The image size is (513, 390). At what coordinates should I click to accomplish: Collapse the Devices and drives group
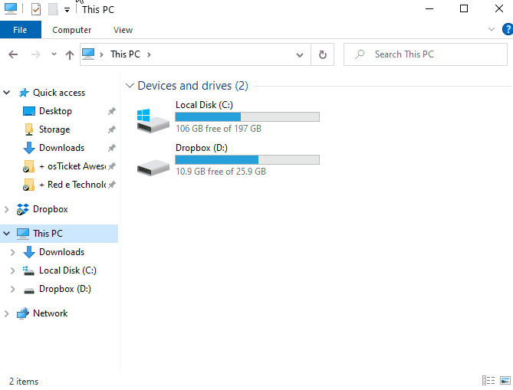pyautogui.click(x=130, y=86)
